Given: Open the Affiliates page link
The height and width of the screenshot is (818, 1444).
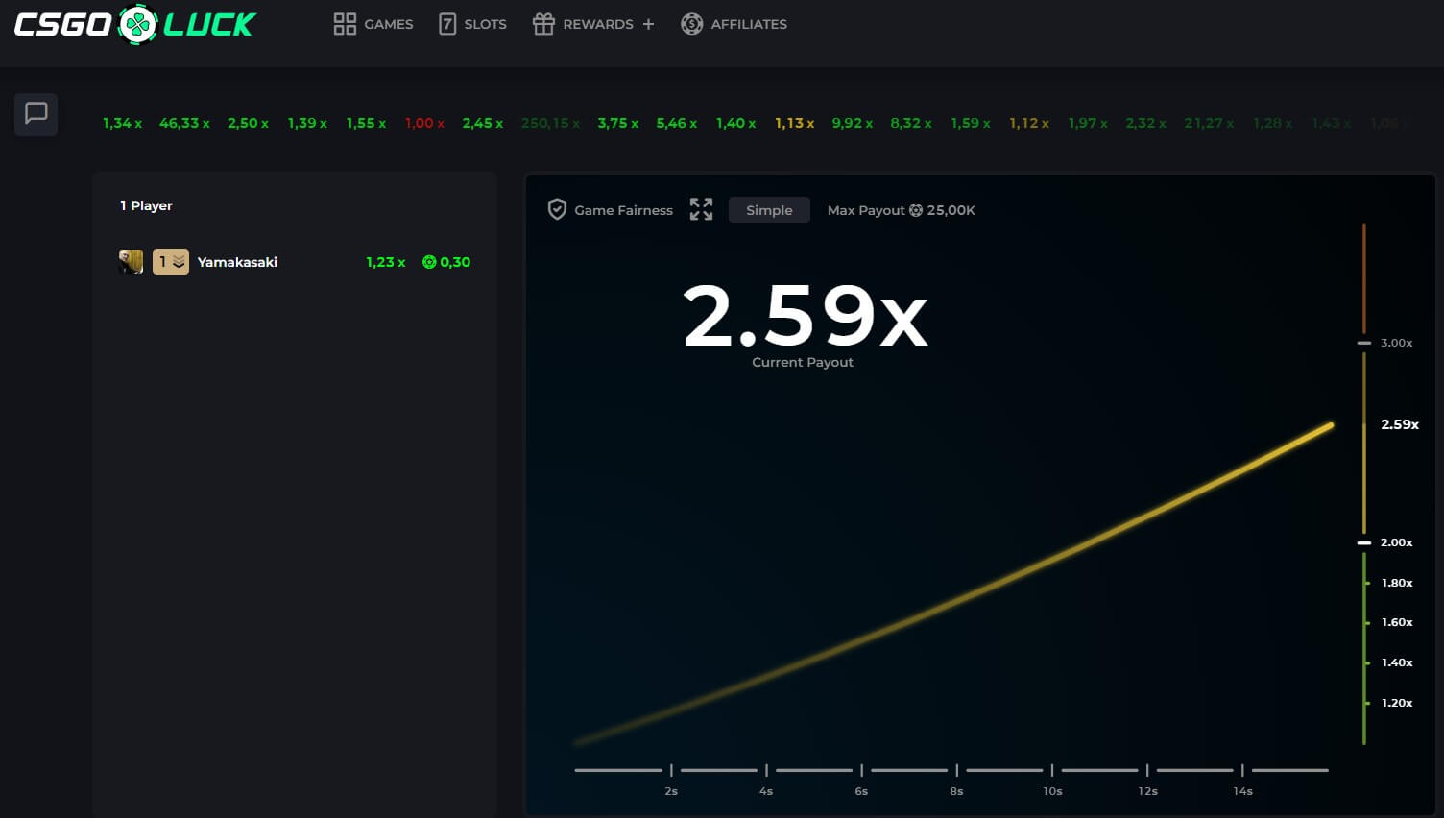Looking at the screenshot, I should pyautogui.click(x=748, y=24).
